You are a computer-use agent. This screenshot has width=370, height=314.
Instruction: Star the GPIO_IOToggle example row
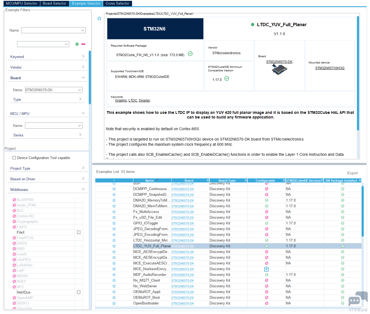114,223
